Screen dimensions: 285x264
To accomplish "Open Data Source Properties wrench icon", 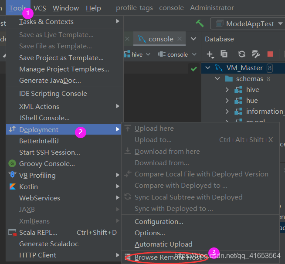I will (256, 54).
